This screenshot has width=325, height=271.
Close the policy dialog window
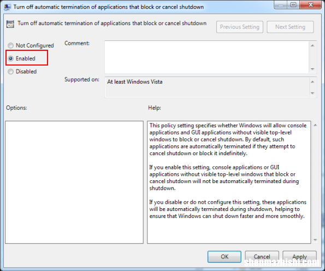(310, 5)
